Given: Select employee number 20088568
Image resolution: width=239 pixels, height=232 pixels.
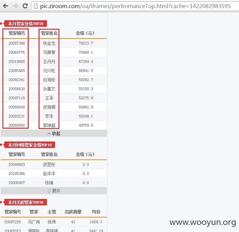Looking at the screenshot, I should point(17,125).
